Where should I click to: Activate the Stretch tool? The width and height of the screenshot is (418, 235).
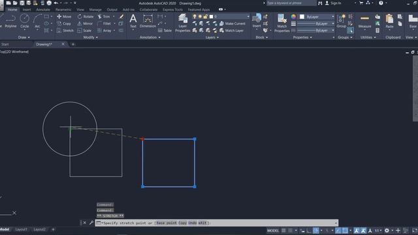tap(65, 31)
